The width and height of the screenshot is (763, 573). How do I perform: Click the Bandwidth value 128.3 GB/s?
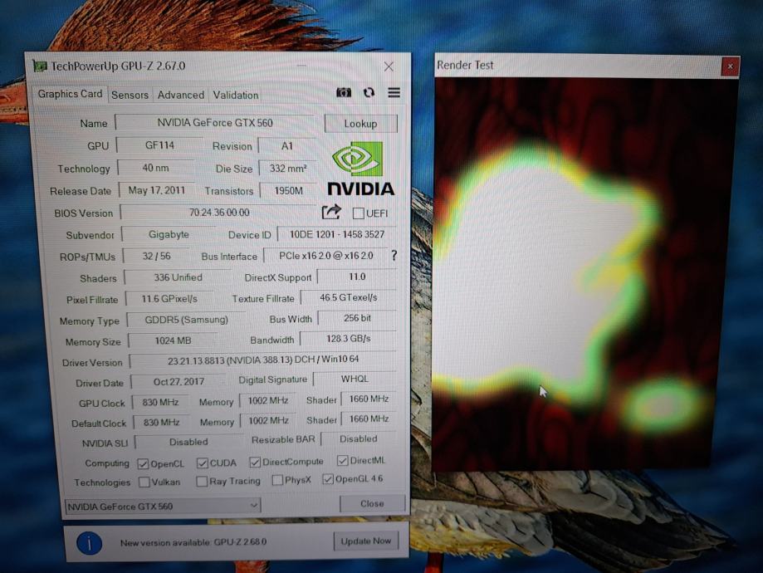pyautogui.click(x=349, y=338)
